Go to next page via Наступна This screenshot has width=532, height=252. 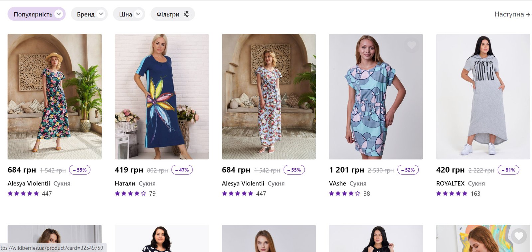coord(509,14)
